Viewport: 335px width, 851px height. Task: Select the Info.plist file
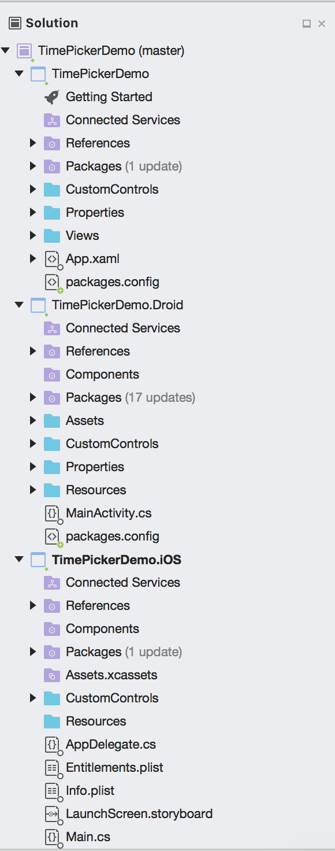pos(90,790)
